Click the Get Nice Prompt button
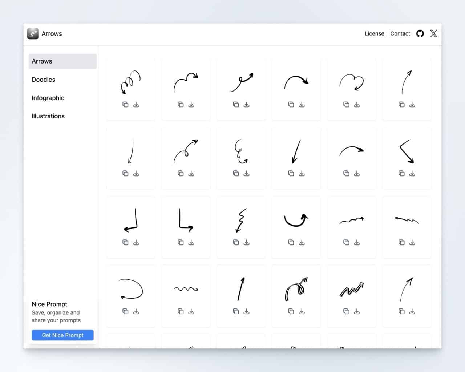 (62, 335)
